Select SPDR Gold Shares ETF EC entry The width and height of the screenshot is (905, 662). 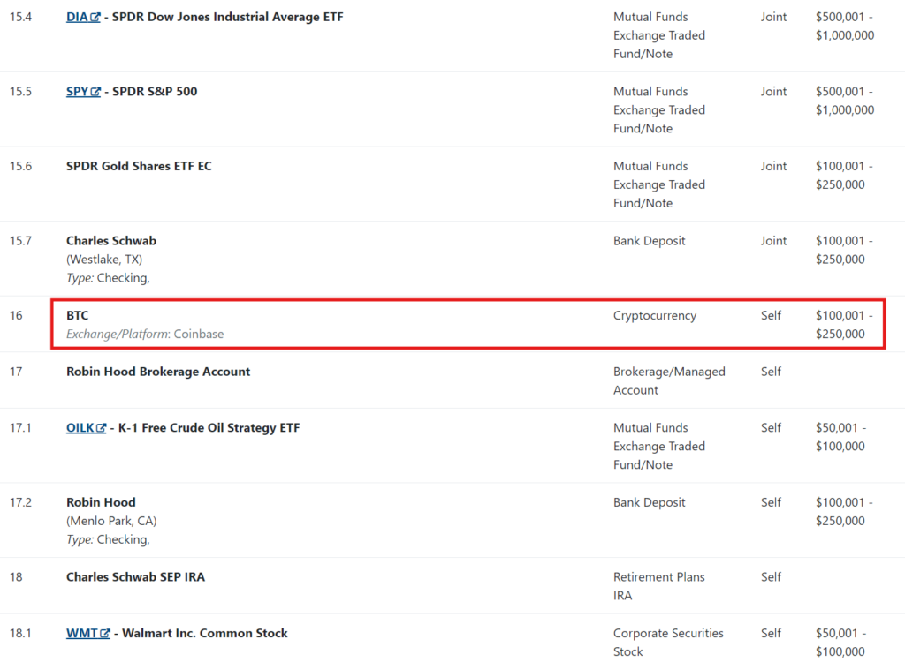tap(139, 166)
